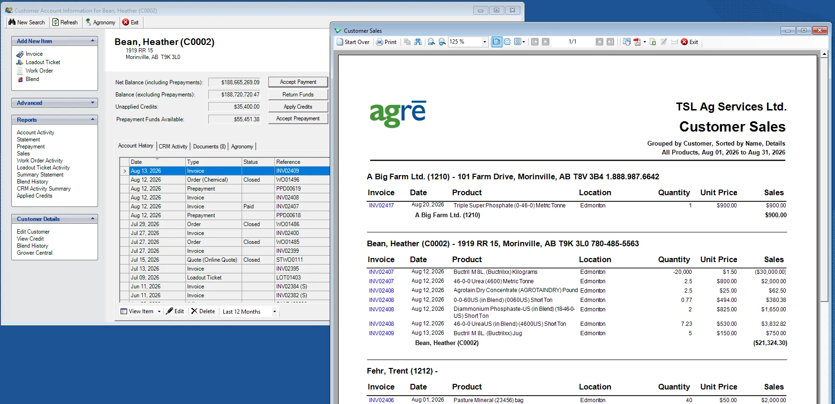
Task: Add a new Blend
Action: pos(32,79)
